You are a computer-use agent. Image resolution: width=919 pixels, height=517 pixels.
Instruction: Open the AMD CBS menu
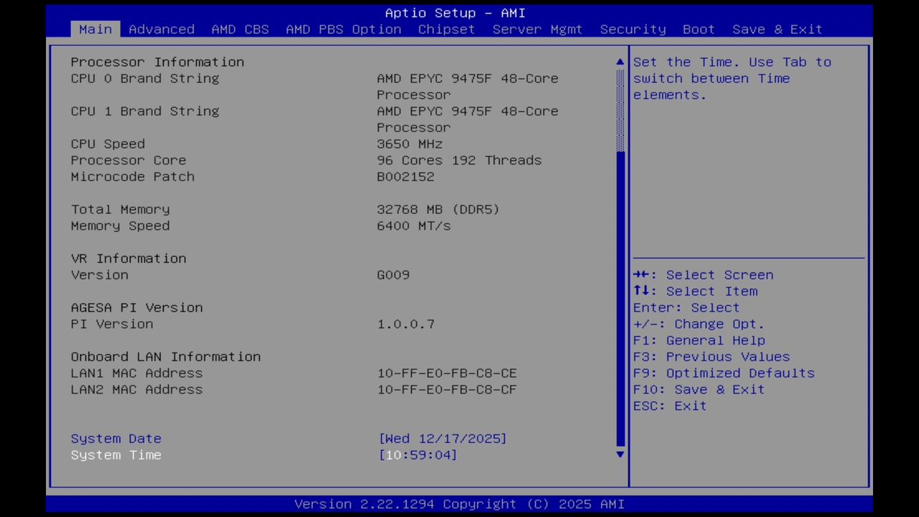(240, 29)
